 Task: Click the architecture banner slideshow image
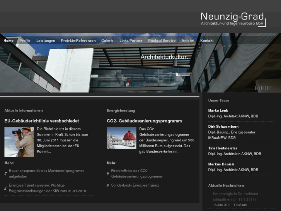141,63
